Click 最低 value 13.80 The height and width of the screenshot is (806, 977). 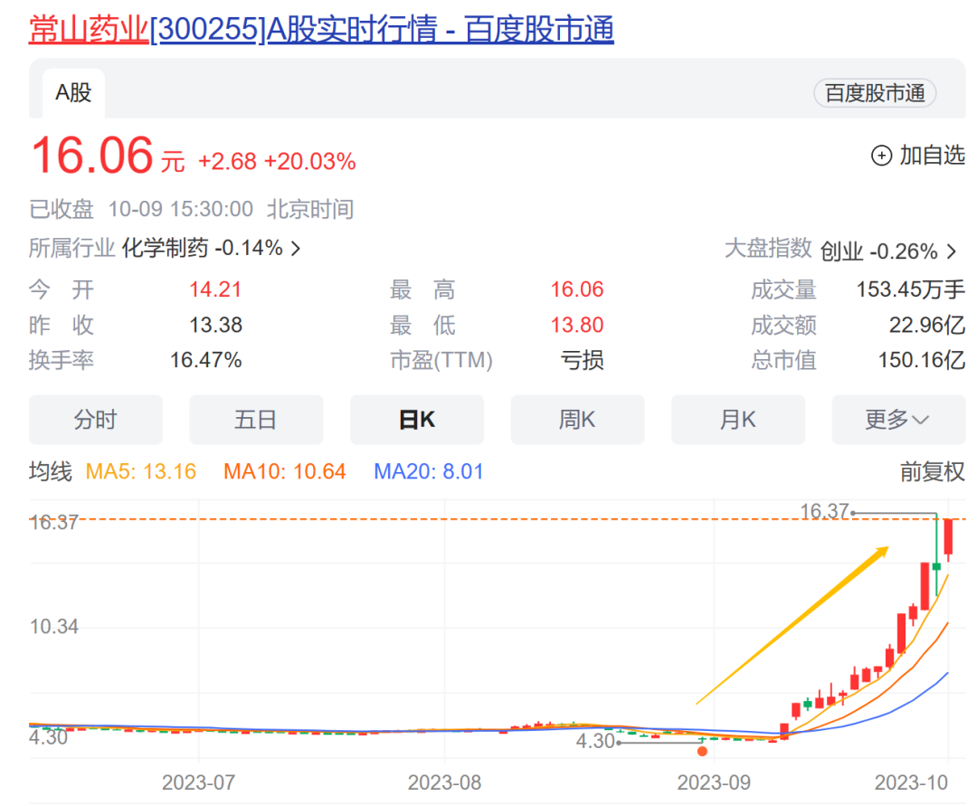tap(577, 325)
